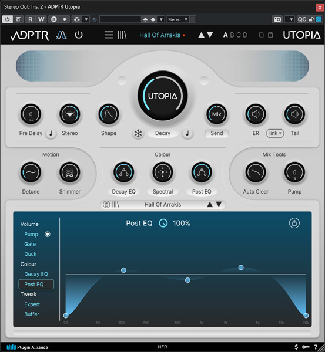This screenshot has height=352, width=325.
Task: Toggle Pre Delay tempo sync note icon
Action: tap(51, 133)
